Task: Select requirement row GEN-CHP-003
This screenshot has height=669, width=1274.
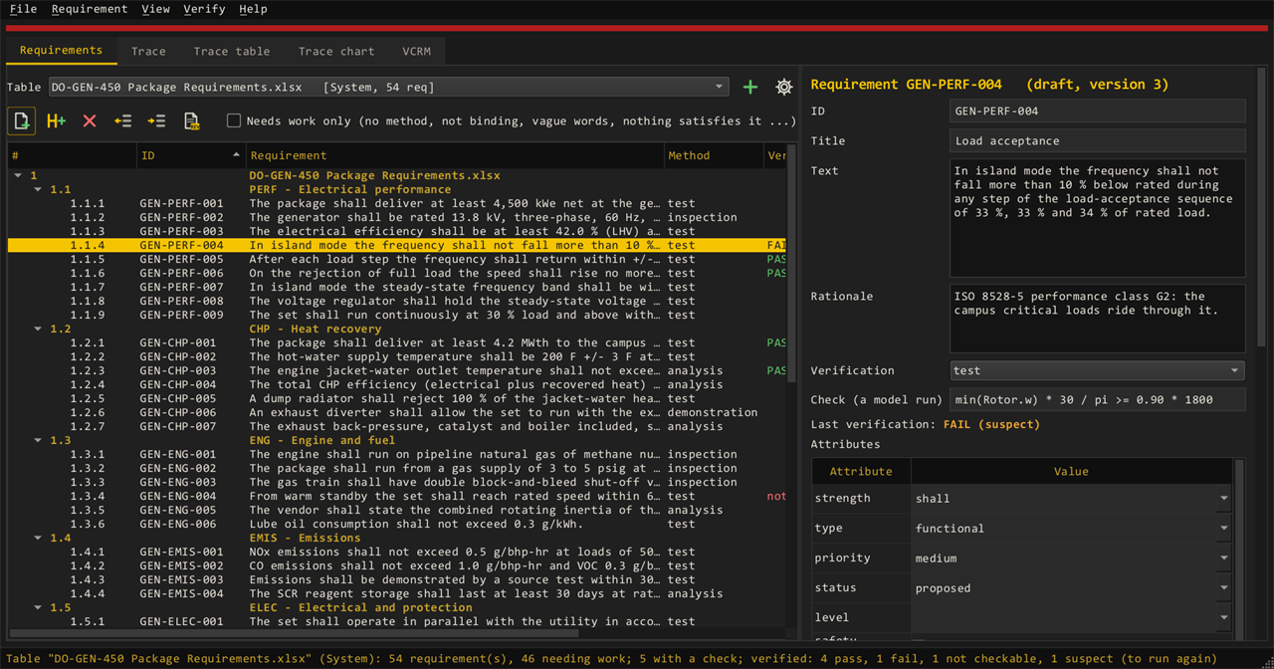Action: click(x=397, y=370)
